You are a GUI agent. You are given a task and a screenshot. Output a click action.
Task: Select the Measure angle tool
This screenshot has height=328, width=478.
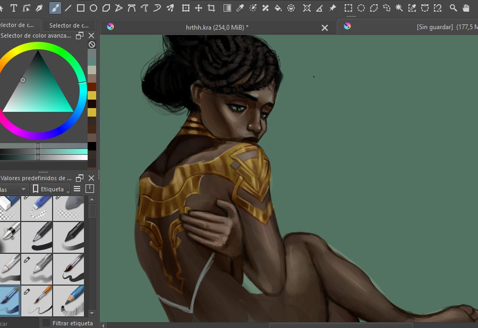tap(320, 8)
